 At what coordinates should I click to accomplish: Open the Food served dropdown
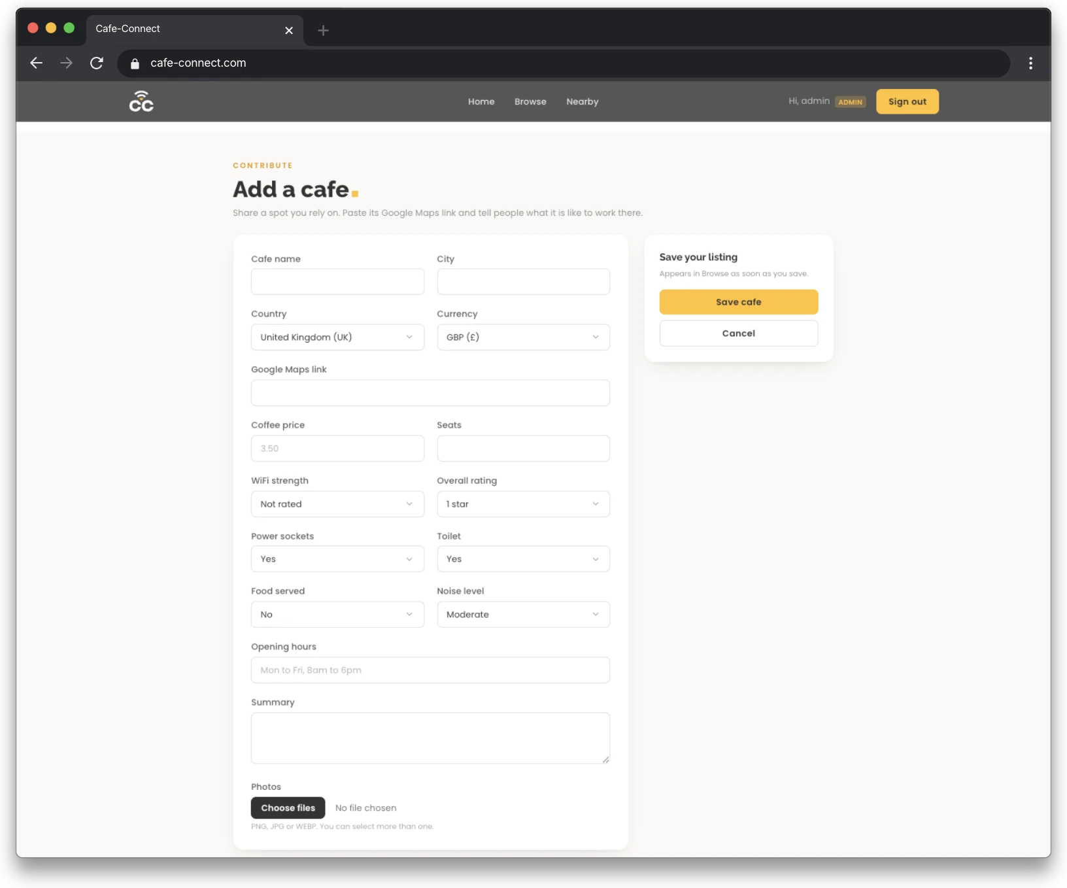pos(337,615)
